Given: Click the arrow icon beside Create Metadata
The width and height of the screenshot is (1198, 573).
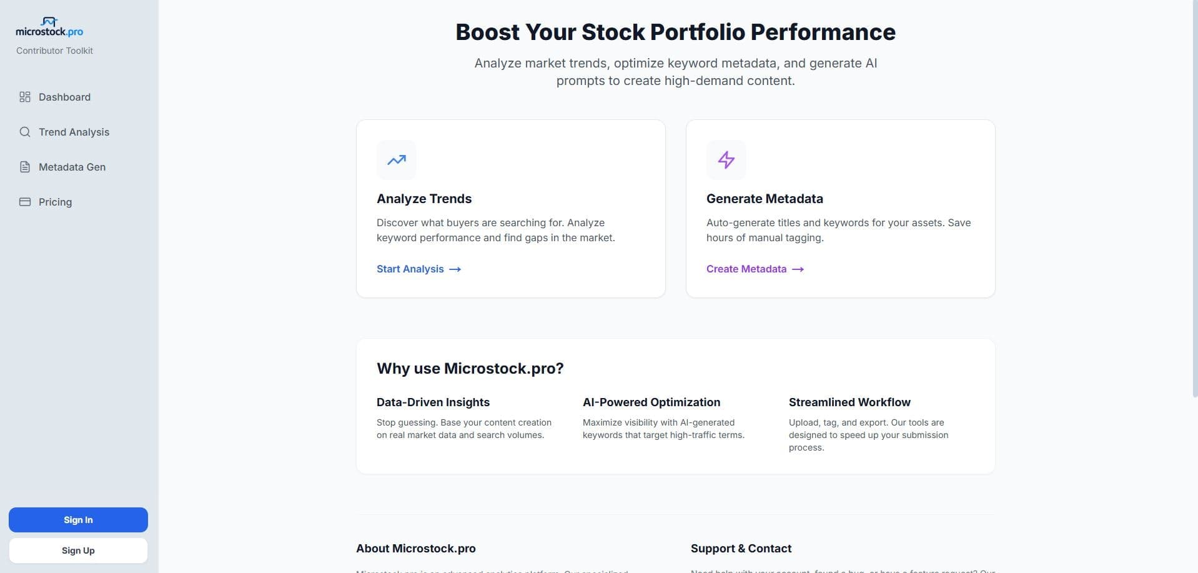Looking at the screenshot, I should click(798, 269).
